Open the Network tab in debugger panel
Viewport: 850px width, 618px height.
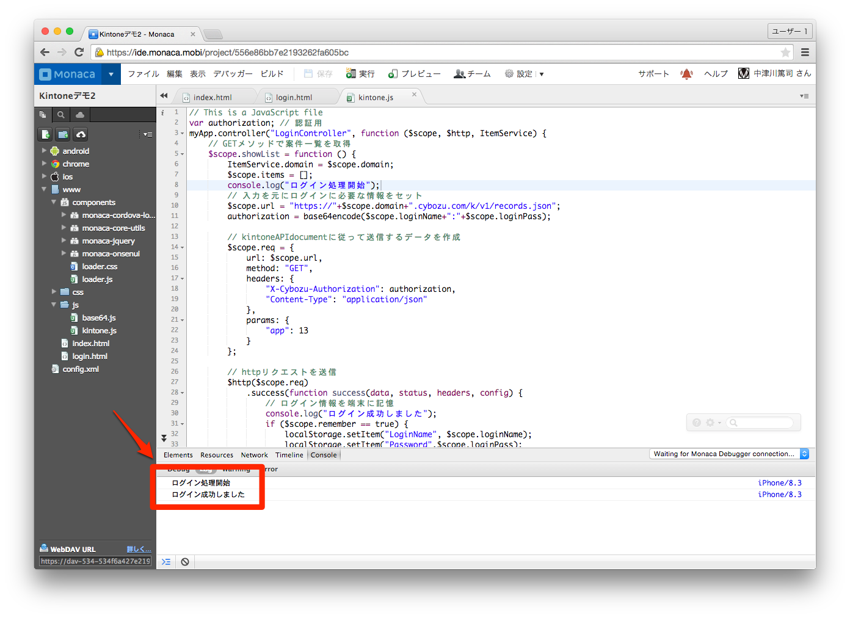pos(254,455)
